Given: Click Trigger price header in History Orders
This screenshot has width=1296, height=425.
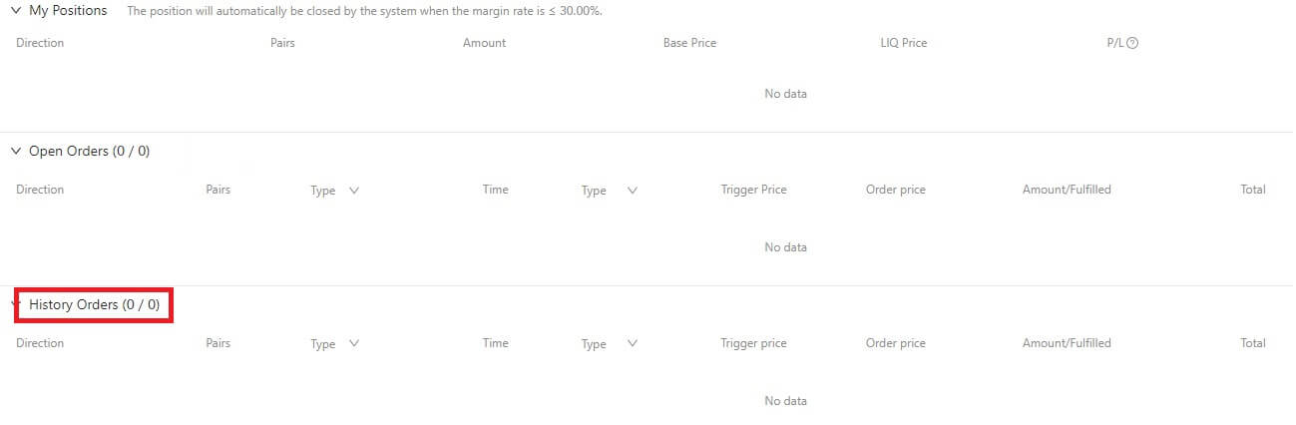Looking at the screenshot, I should coord(753,343).
